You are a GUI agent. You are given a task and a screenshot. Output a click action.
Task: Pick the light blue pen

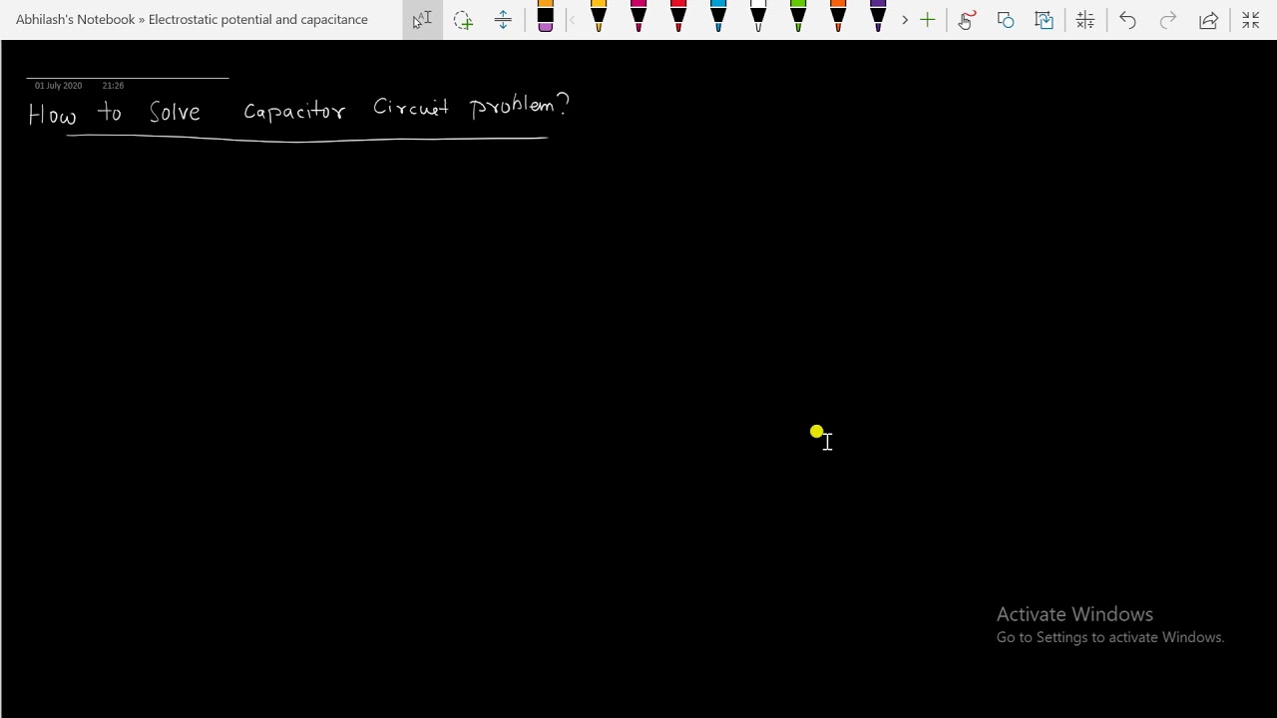click(718, 18)
